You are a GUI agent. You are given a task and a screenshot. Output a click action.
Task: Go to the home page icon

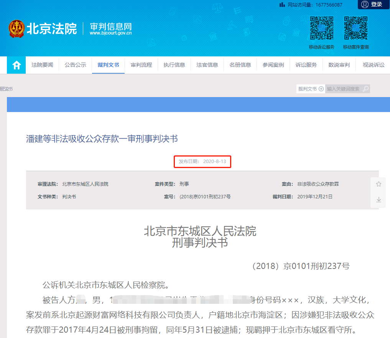pos(16,65)
